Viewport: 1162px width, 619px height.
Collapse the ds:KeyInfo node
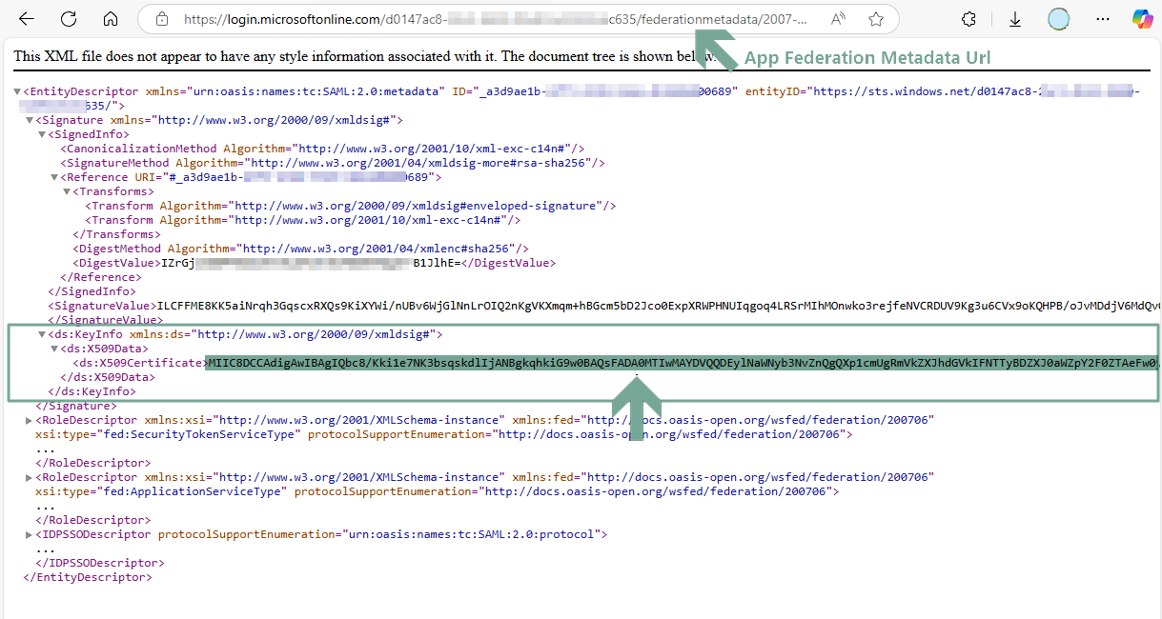41,334
